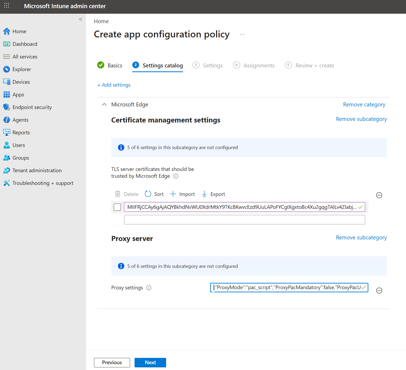
Task: Click the Home breadcrumb link
Action: pos(101,21)
